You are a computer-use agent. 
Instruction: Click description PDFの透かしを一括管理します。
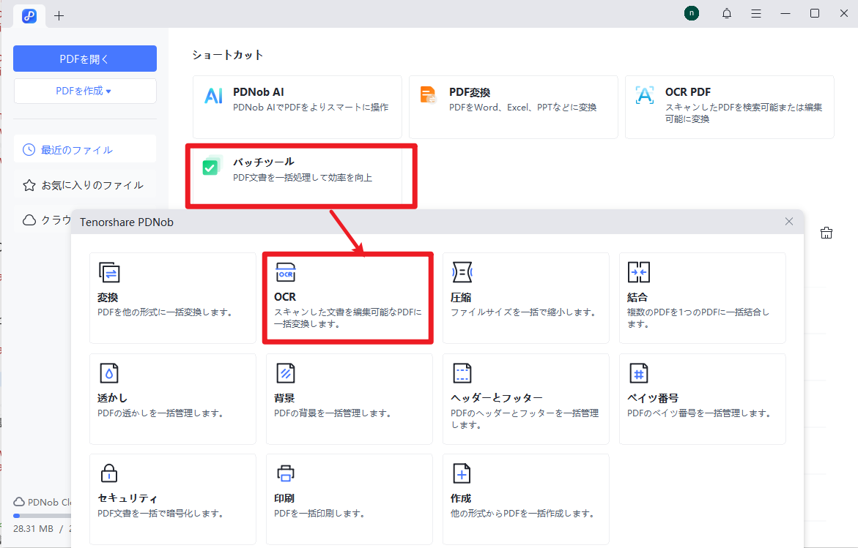click(x=161, y=413)
